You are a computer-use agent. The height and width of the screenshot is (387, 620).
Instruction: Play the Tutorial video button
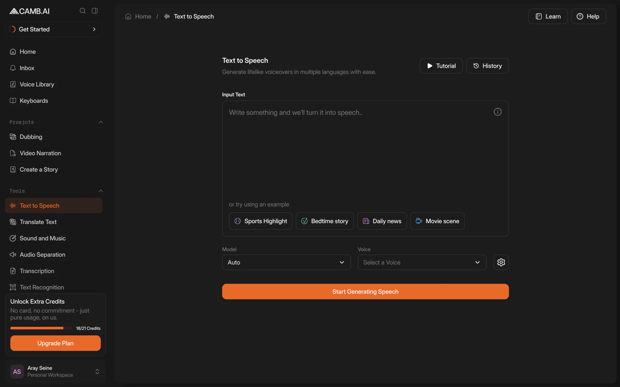tap(441, 66)
